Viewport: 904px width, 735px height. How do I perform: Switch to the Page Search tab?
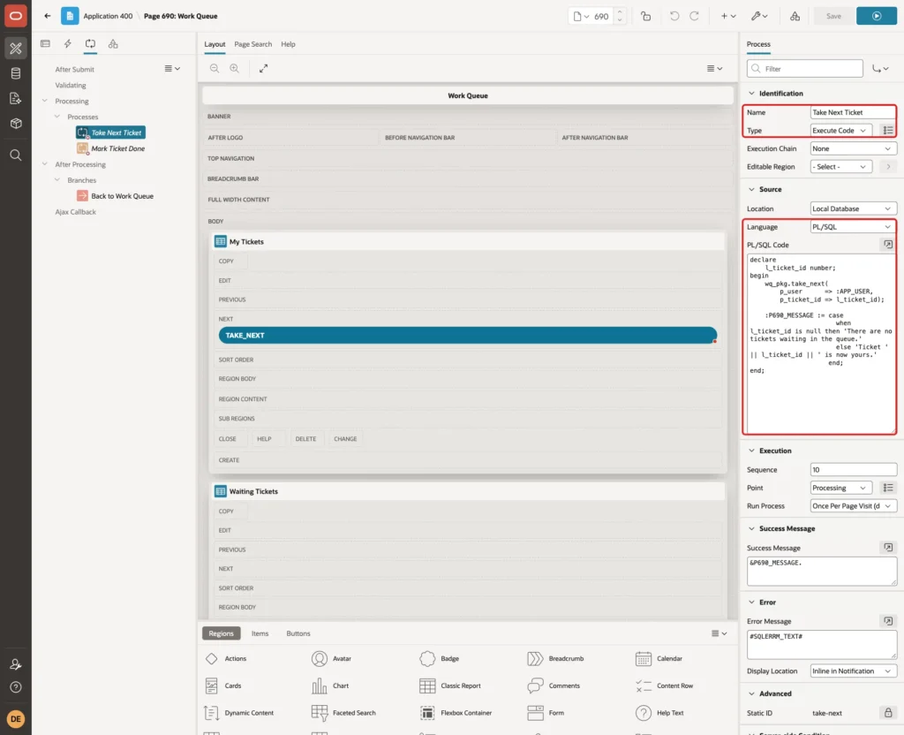pyautogui.click(x=252, y=44)
